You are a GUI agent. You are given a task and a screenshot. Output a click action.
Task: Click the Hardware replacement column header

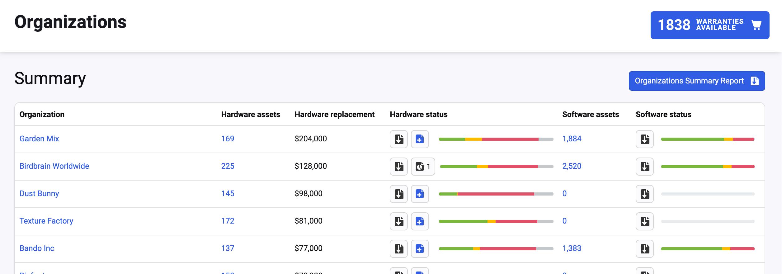click(335, 115)
